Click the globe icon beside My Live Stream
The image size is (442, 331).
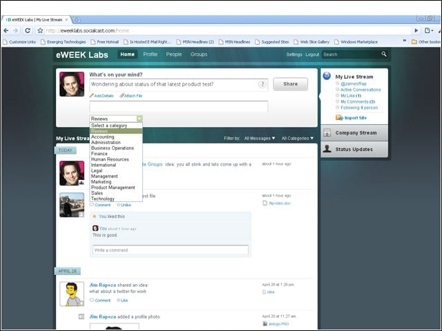[x=327, y=76]
